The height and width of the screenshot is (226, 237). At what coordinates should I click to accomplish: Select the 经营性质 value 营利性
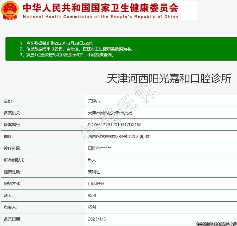[x=94, y=172]
